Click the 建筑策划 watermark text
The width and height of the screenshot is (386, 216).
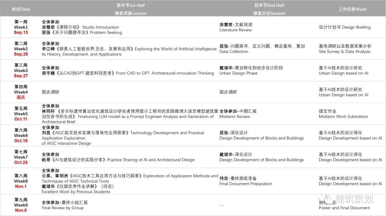[x=354, y=199]
